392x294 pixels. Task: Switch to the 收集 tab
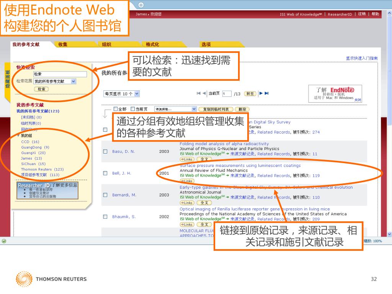point(63,44)
